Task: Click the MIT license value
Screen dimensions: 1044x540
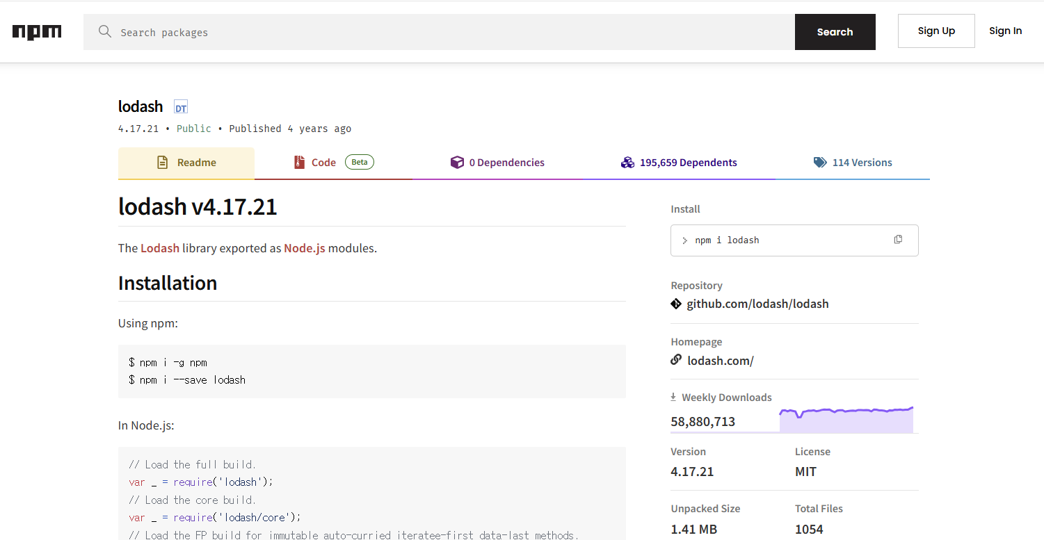Action: 805,472
